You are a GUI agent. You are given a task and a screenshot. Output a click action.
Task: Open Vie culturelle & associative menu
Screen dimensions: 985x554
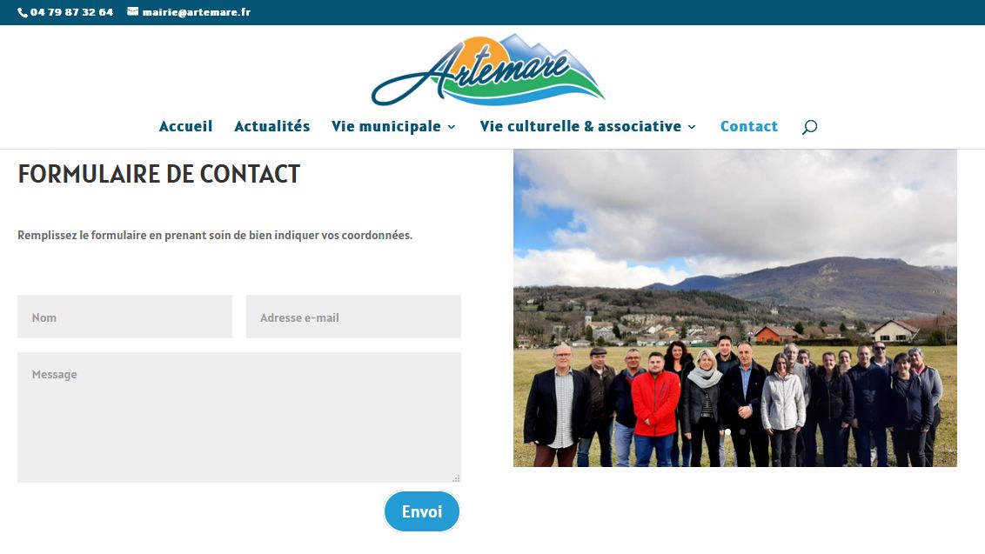[x=580, y=126]
